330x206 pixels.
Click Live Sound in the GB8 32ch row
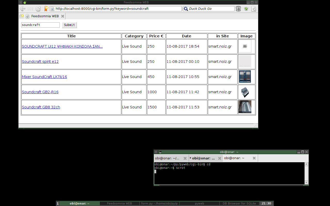pyautogui.click(x=132, y=107)
